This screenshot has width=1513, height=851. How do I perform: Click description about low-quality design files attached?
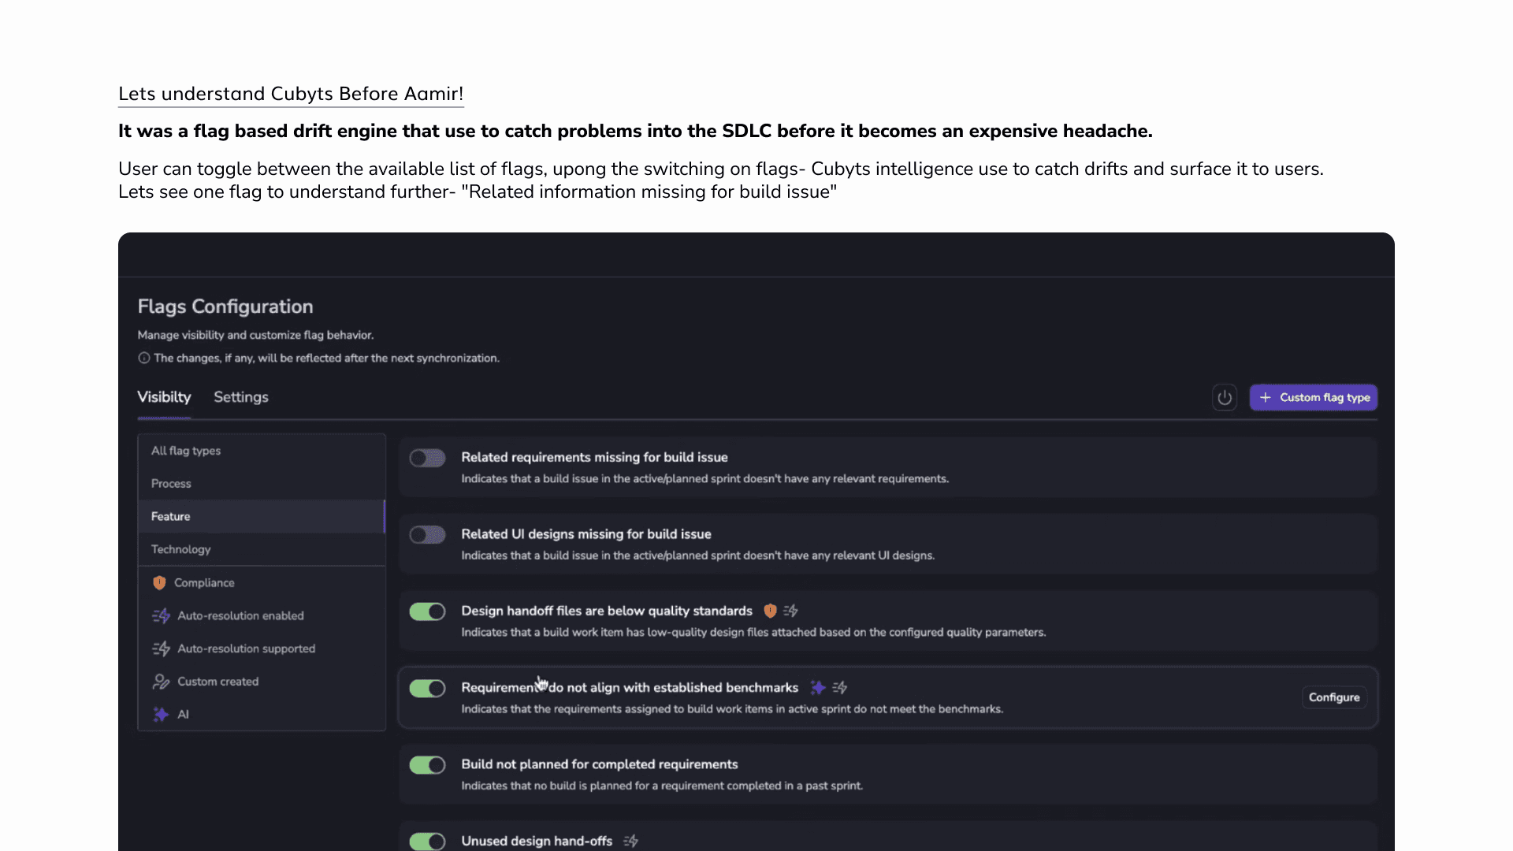753,633
